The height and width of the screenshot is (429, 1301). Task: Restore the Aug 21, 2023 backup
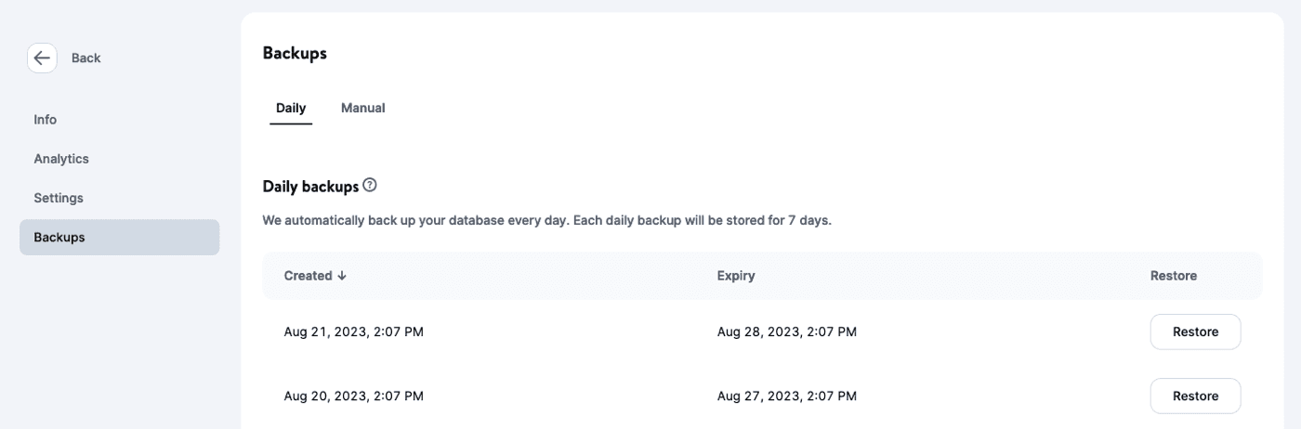coord(1195,331)
